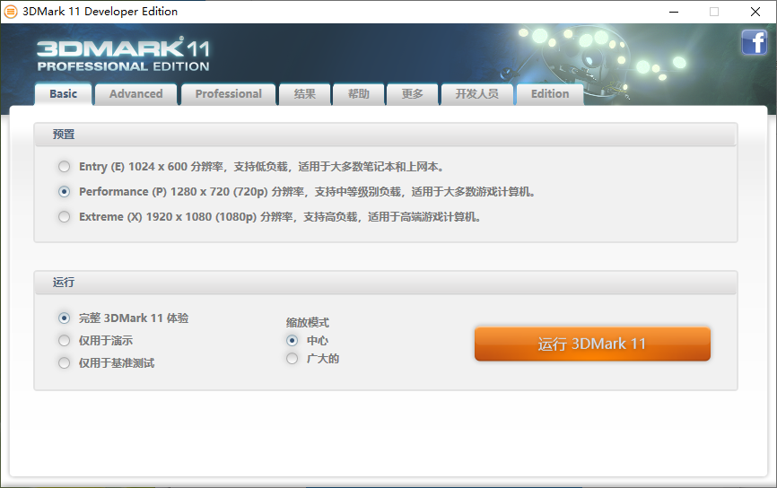Open the Professional tab
The height and width of the screenshot is (488, 777).
(x=229, y=94)
